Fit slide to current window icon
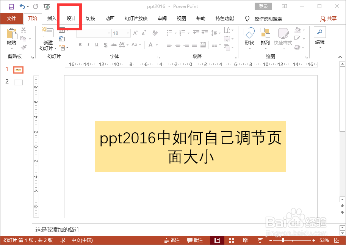 point(337,240)
